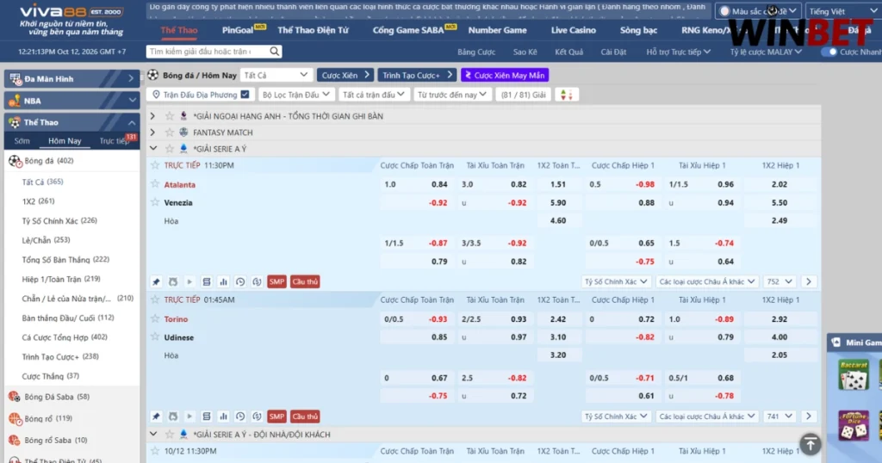Click the Trình Tạo Cược+ button
The image size is (882, 463).
click(x=416, y=75)
